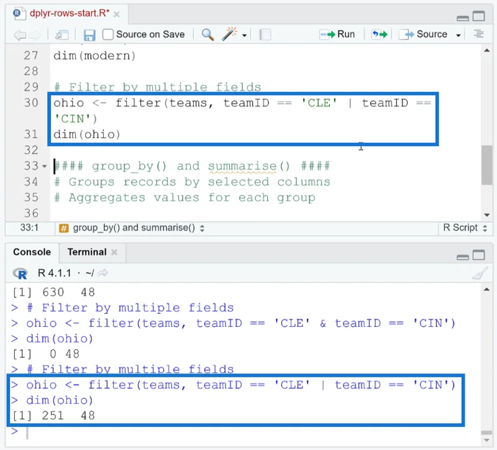This screenshot has height=450, width=497.
Task: Close the dplyr-rows-start.R tab
Action: (x=117, y=14)
